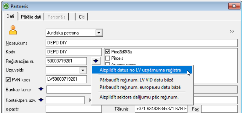The height and width of the screenshot is (113, 242).
Task: Click the Nosaukums label
Action: (x=16, y=43)
